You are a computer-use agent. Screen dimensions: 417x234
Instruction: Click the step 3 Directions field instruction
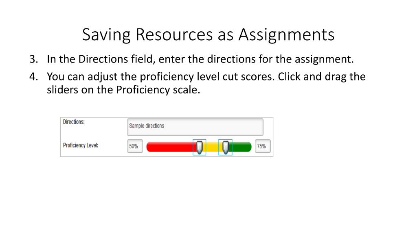point(200,59)
